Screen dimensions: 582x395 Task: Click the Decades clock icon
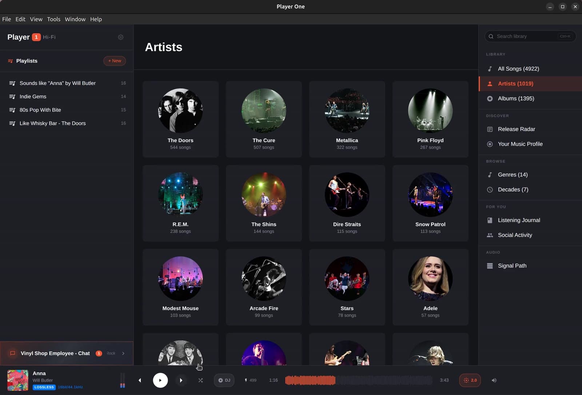(490, 189)
